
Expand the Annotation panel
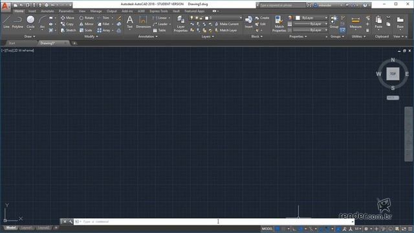coord(148,36)
